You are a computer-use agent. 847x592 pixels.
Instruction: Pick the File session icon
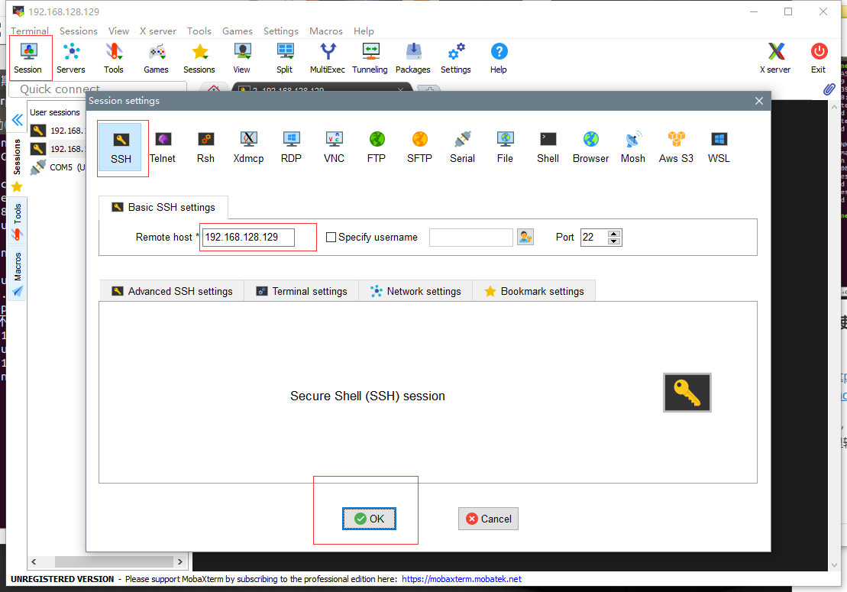pyautogui.click(x=505, y=147)
